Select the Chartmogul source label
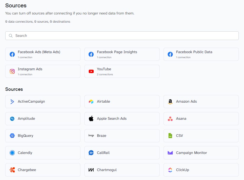This screenshot has height=180, width=244. tap(107, 170)
